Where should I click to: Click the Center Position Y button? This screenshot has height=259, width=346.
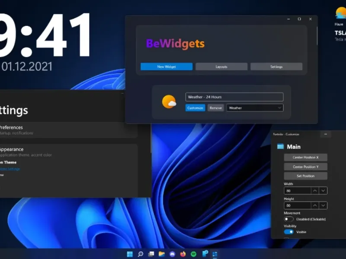click(x=306, y=167)
